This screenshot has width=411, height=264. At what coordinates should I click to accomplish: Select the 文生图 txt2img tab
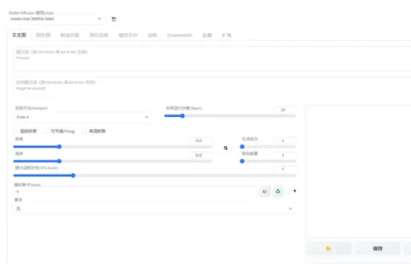pyautogui.click(x=19, y=35)
